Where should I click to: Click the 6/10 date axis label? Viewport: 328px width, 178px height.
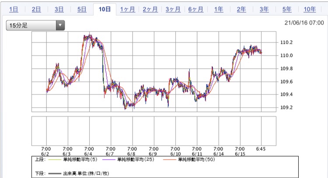(x=175, y=154)
